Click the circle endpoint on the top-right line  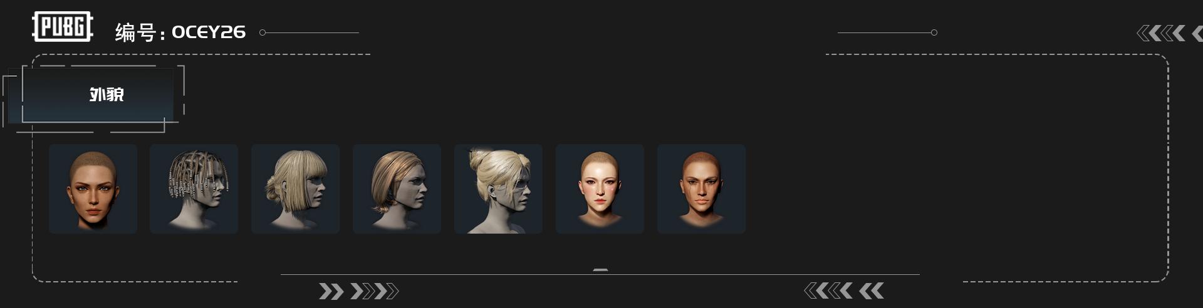pyautogui.click(x=934, y=32)
